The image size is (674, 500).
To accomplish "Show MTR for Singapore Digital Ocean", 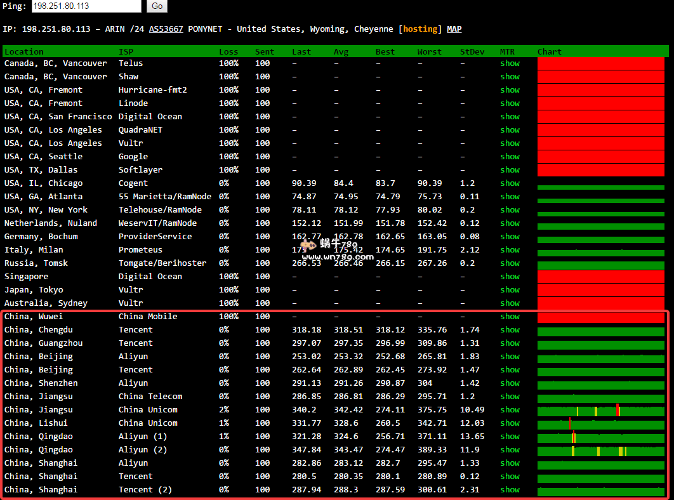I will [x=510, y=277].
